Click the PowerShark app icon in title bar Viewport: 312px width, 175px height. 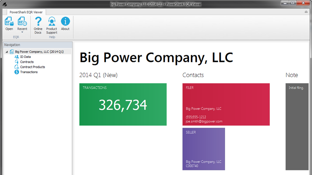5,4
